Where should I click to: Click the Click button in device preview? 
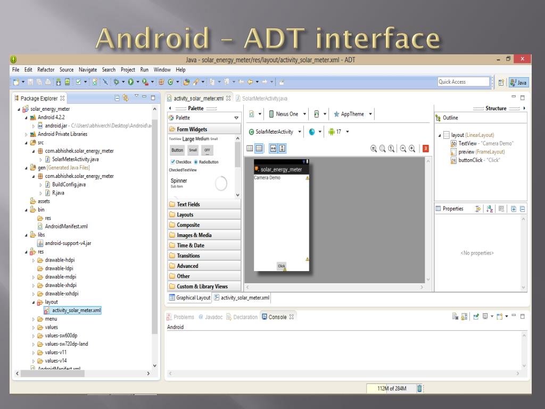(x=282, y=266)
